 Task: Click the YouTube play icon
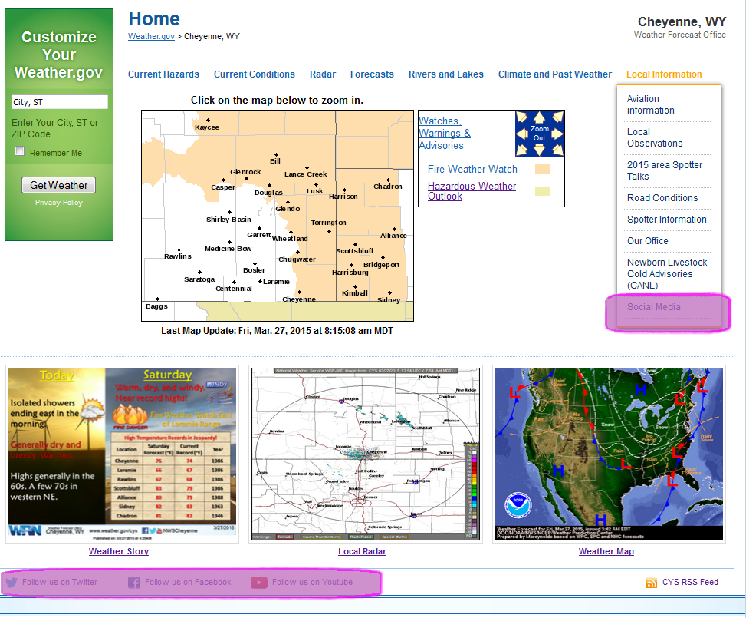pyautogui.click(x=259, y=582)
